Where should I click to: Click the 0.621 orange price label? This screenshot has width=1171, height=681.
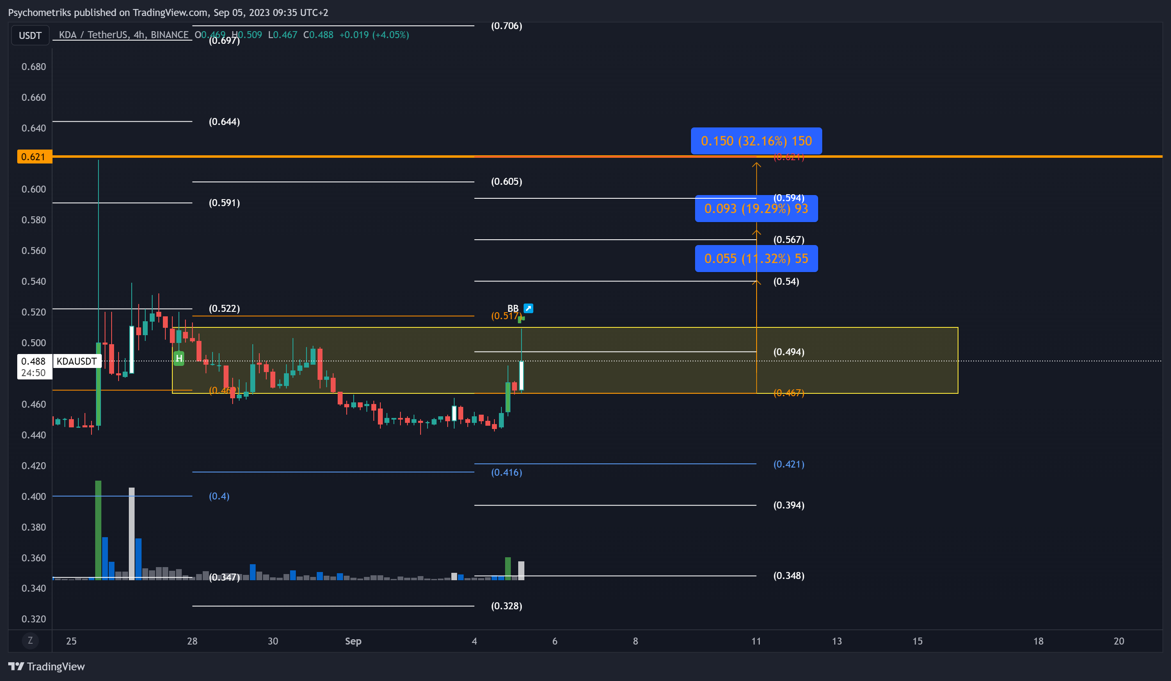click(x=34, y=157)
